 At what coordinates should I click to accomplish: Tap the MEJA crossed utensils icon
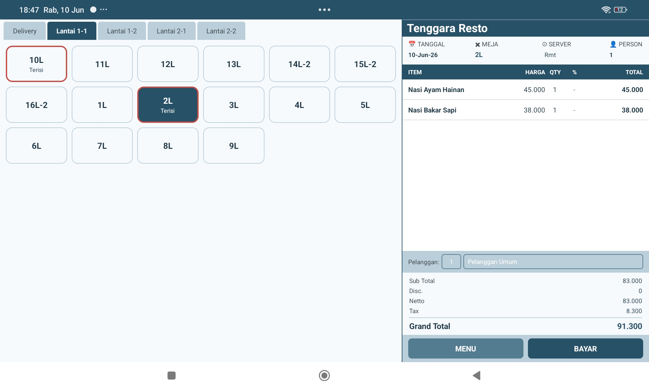click(x=477, y=45)
